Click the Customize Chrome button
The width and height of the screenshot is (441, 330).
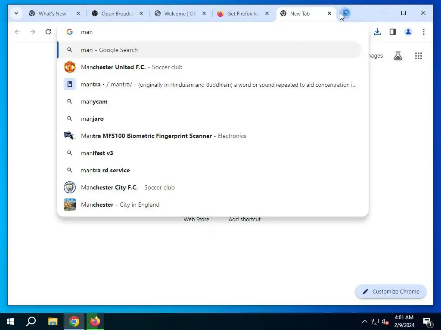pyautogui.click(x=391, y=292)
